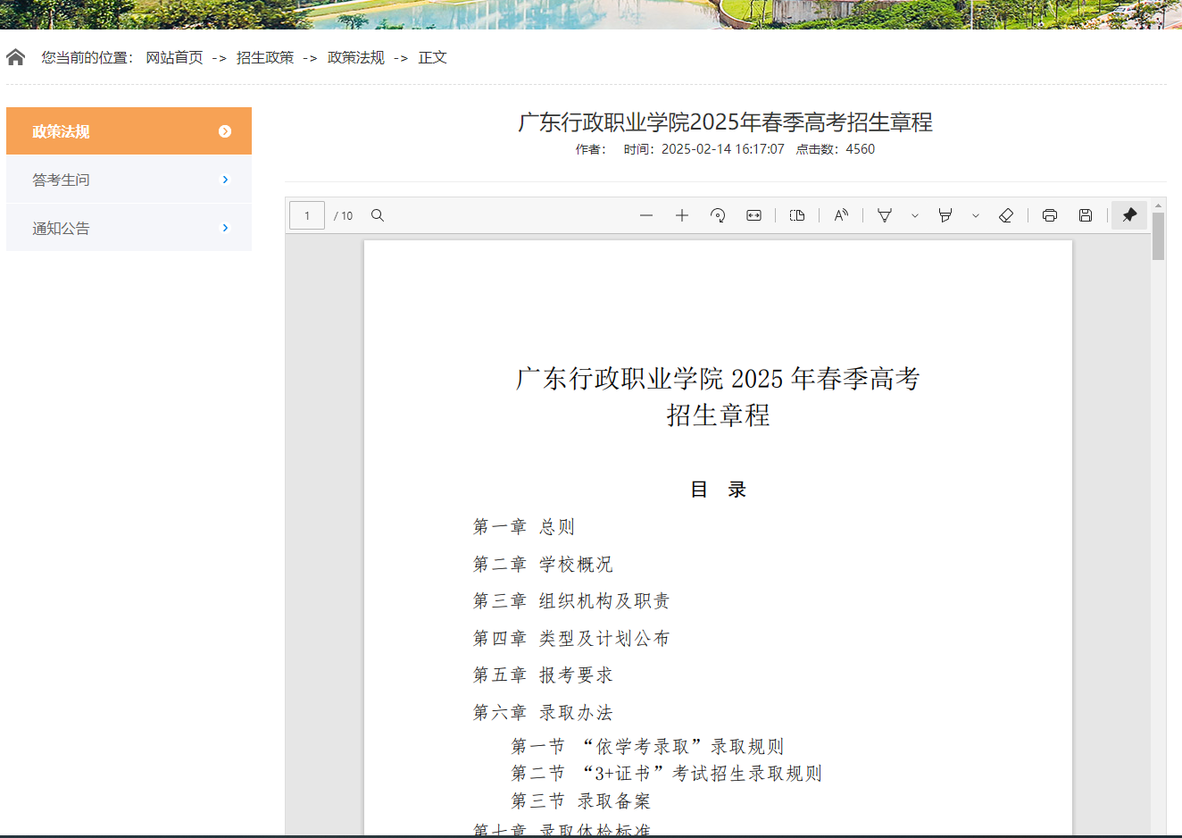The width and height of the screenshot is (1182, 838).
Task: Open 招生政策 from the breadcrumb trail
Action: coord(265,56)
